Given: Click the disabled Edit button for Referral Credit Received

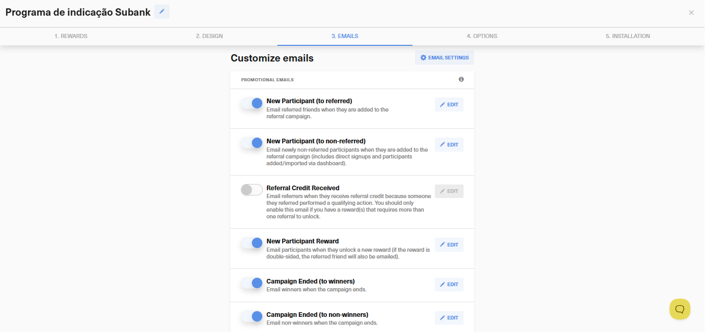Looking at the screenshot, I should (449, 191).
